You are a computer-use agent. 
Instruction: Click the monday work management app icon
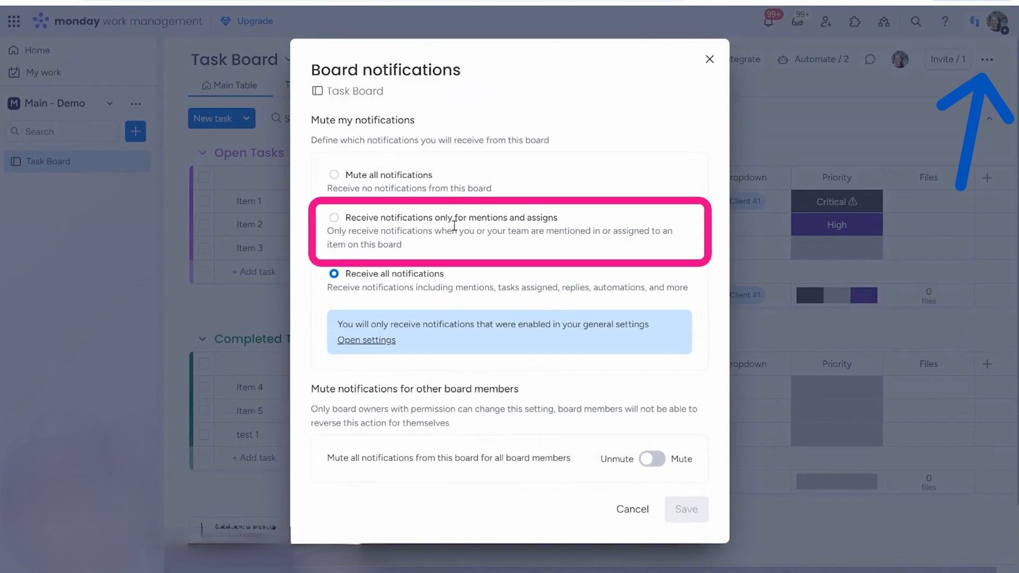pos(40,20)
